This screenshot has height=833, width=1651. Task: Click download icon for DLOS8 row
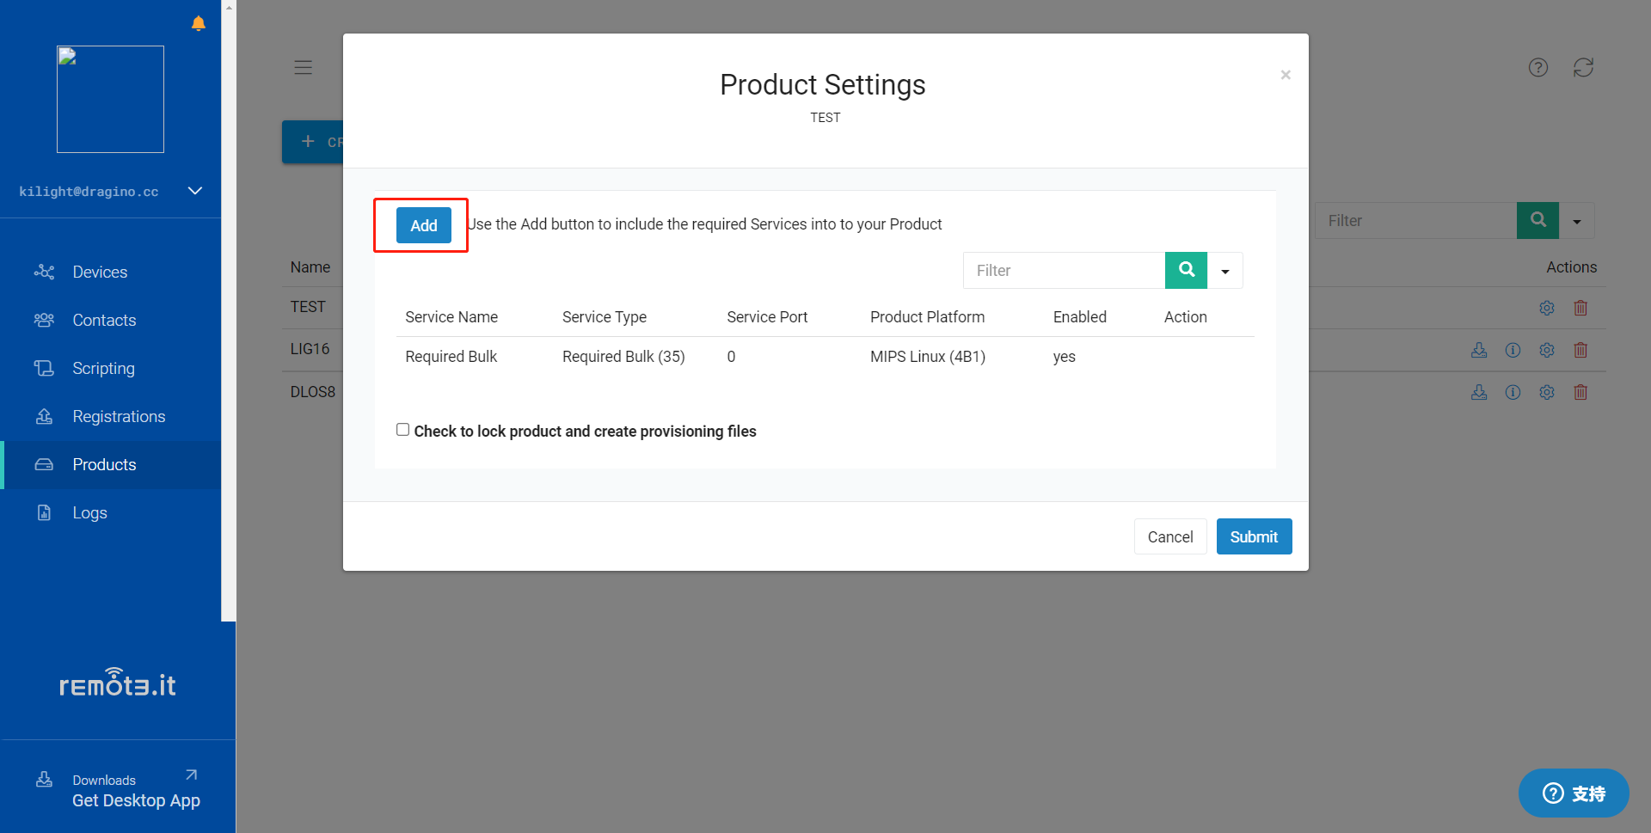[1479, 392]
